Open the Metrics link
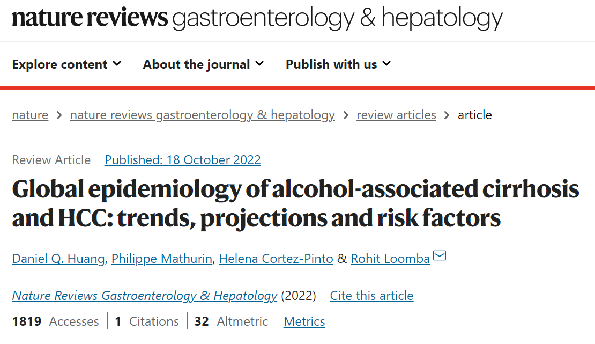The width and height of the screenshot is (595, 344). tap(304, 321)
